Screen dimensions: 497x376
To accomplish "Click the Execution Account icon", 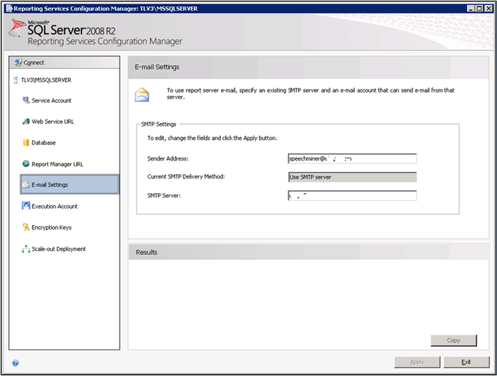I will point(26,206).
